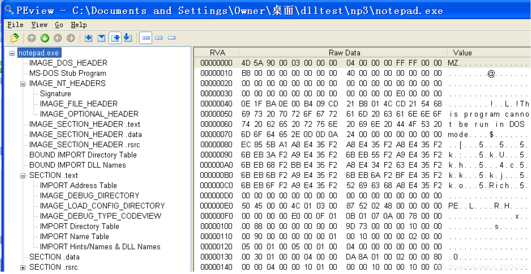Select IMAGE_SECTION_HEADER .text item
The height and width of the screenshot is (274, 531).
click(84, 124)
